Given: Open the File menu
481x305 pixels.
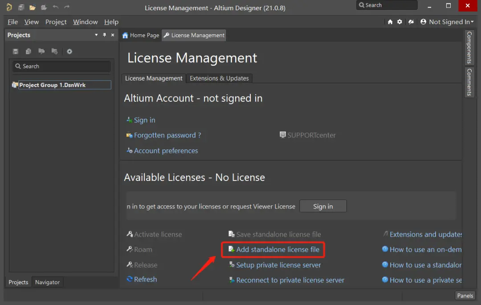Looking at the screenshot, I should tap(12, 22).
